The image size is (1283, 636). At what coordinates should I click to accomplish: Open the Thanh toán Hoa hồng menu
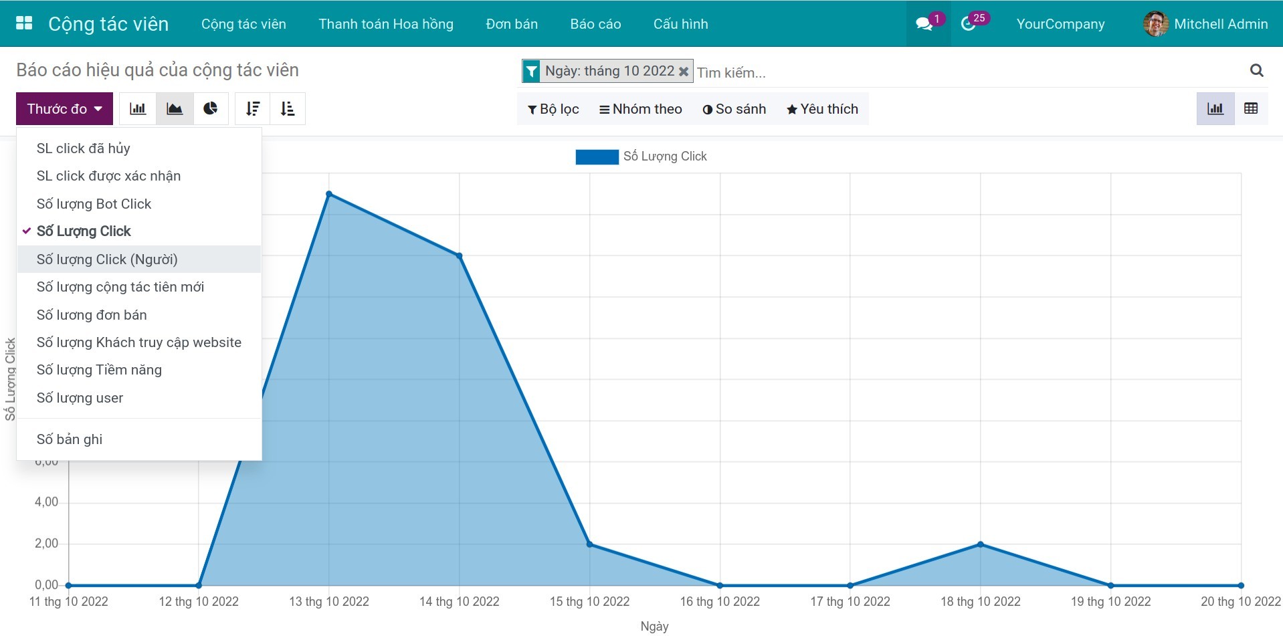point(386,24)
